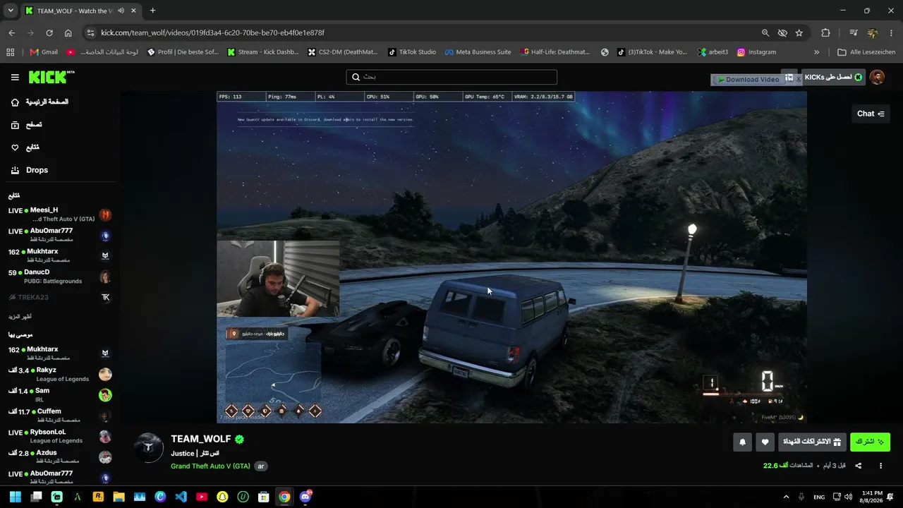Toggle the notification bell for TEAM_WOLF
903x508 pixels.
[742, 442]
